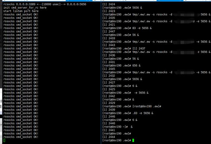Select job output '[1] 2445'
Image resolution: width=211 pixels, height=144 pixels.
109,69
